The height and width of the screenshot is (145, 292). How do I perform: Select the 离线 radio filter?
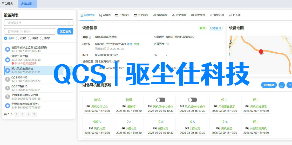click(33, 38)
